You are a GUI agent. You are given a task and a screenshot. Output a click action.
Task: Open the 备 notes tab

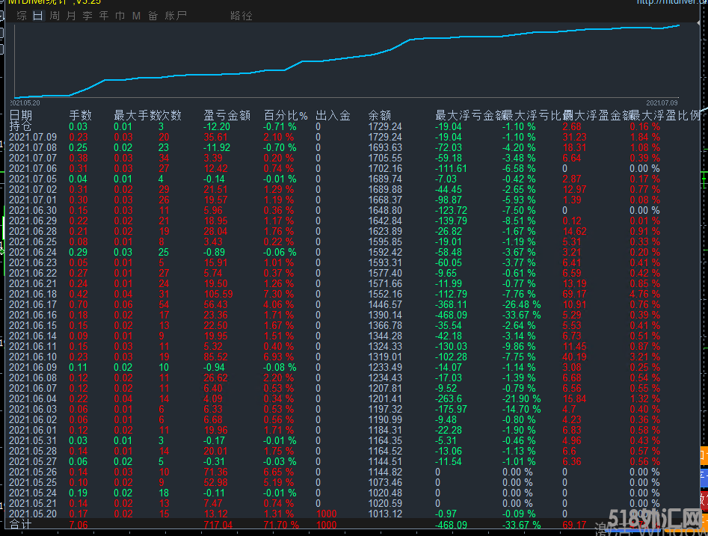point(153,16)
